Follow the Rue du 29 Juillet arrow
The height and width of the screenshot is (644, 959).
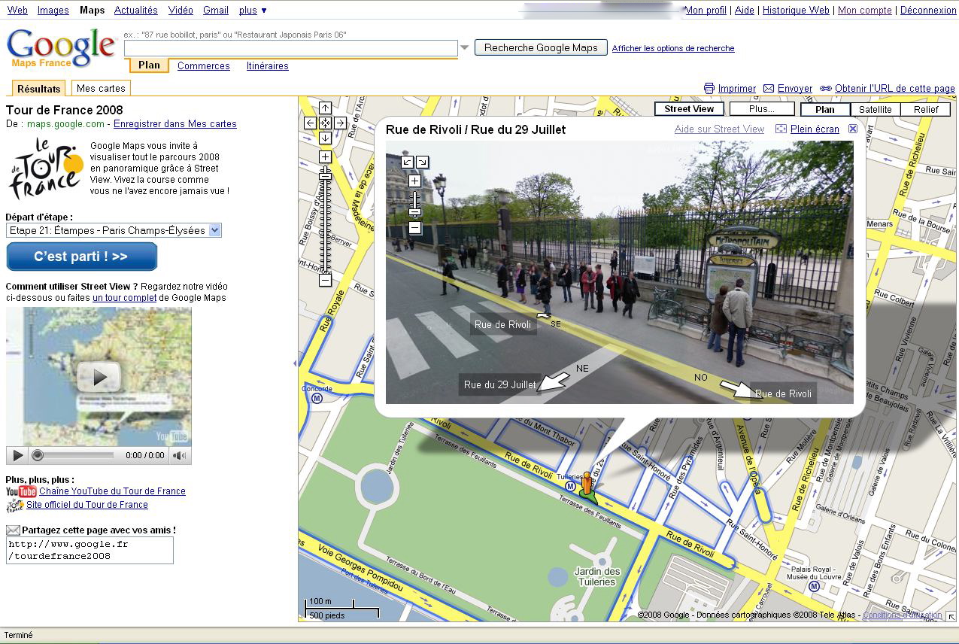[554, 381]
